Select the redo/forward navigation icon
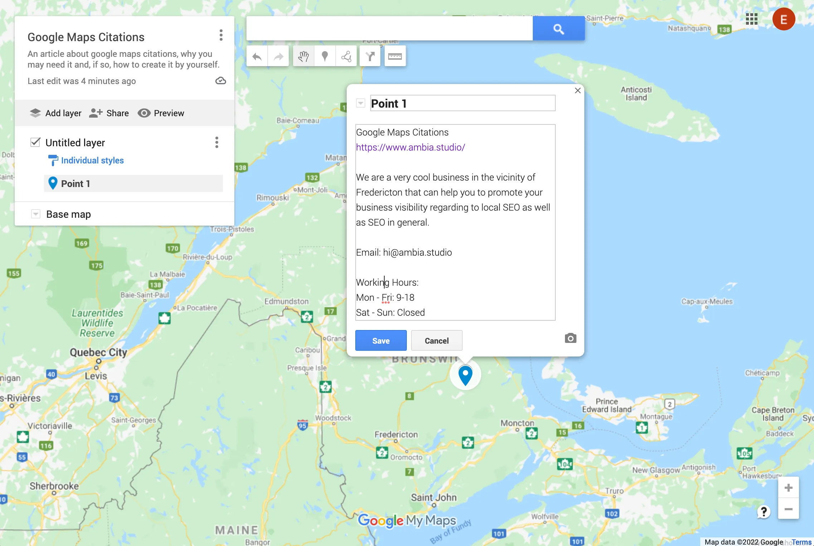814x546 pixels. (279, 56)
